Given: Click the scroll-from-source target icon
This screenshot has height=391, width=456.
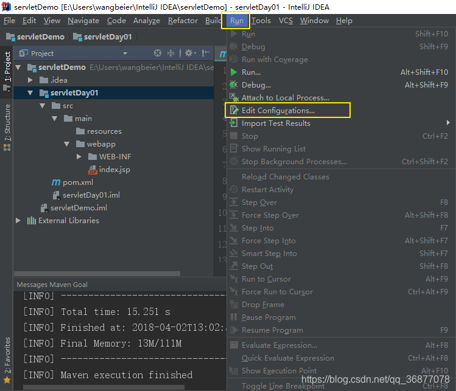Looking at the screenshot, I should tap(158, 53).
